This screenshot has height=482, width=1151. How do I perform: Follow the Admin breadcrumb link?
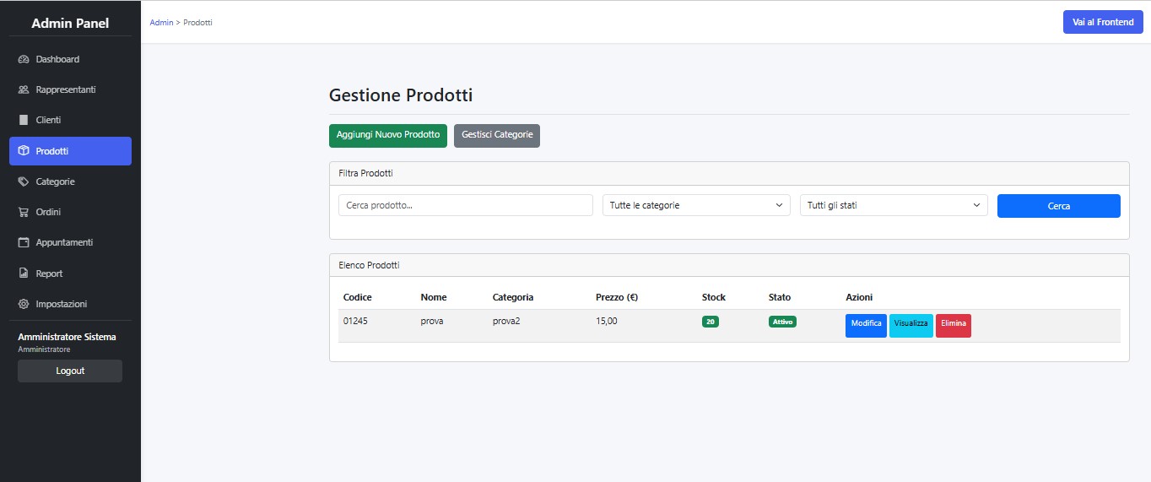(x=160, y=22)
